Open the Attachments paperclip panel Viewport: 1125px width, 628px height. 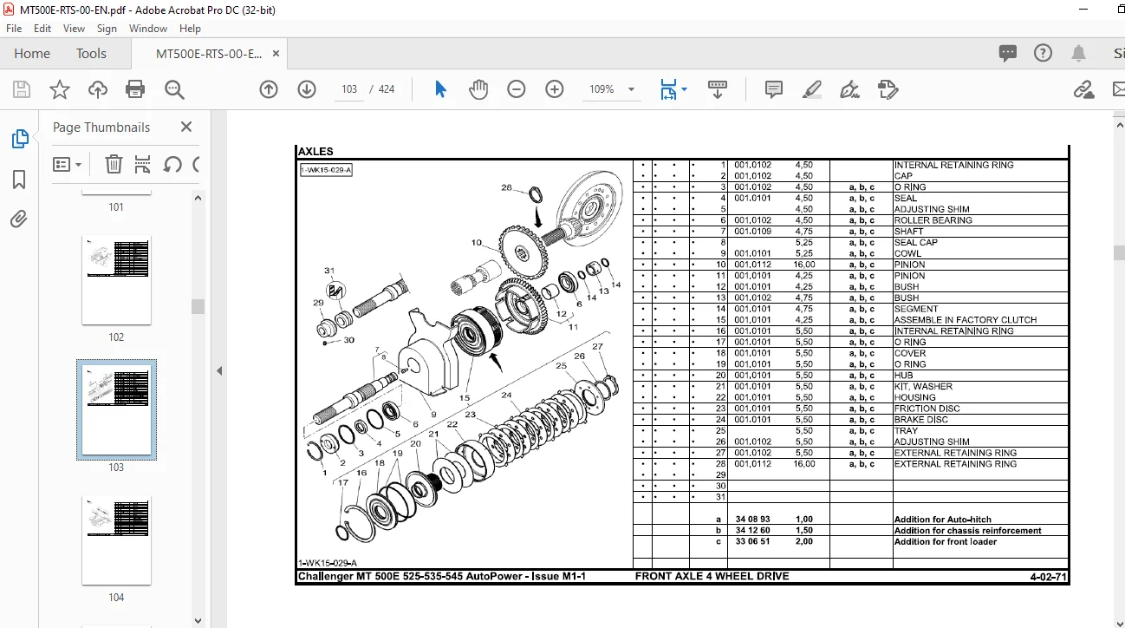click(19, 219)
